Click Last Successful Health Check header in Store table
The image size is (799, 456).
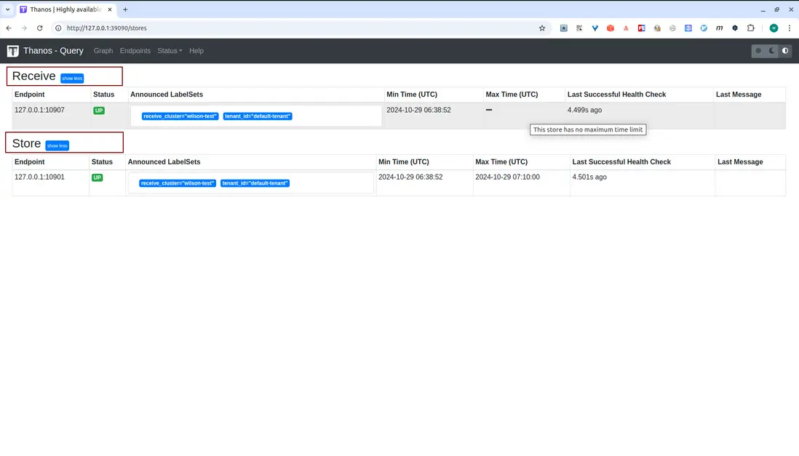[x=621, y=162]
